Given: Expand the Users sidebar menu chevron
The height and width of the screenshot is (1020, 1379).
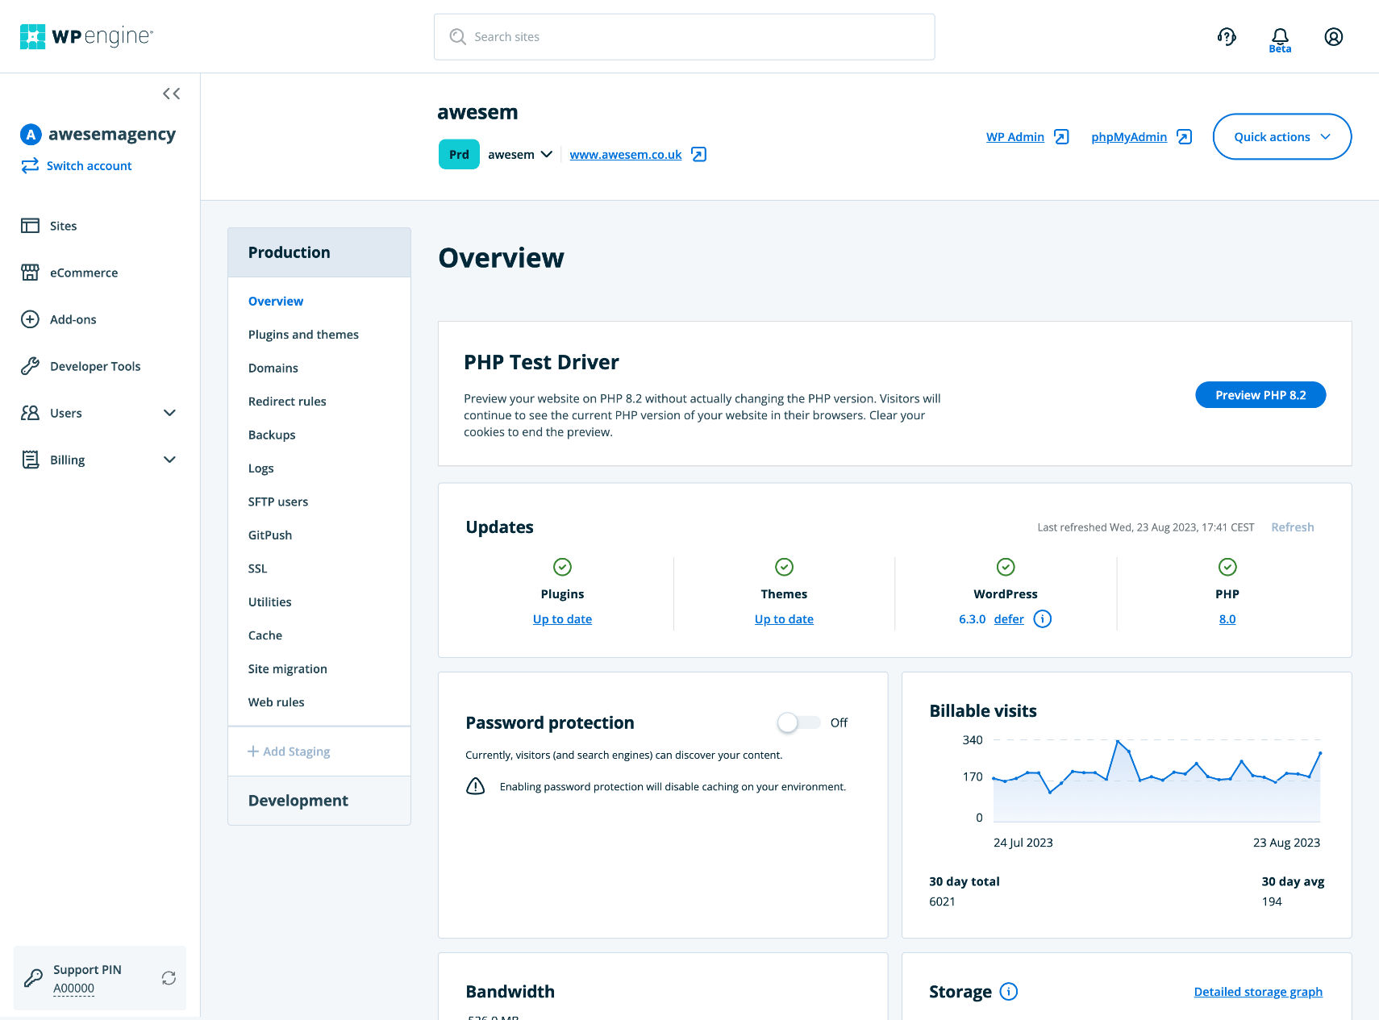Looking at the screenshot, I should pyautogui.click(x=169, y=413).
